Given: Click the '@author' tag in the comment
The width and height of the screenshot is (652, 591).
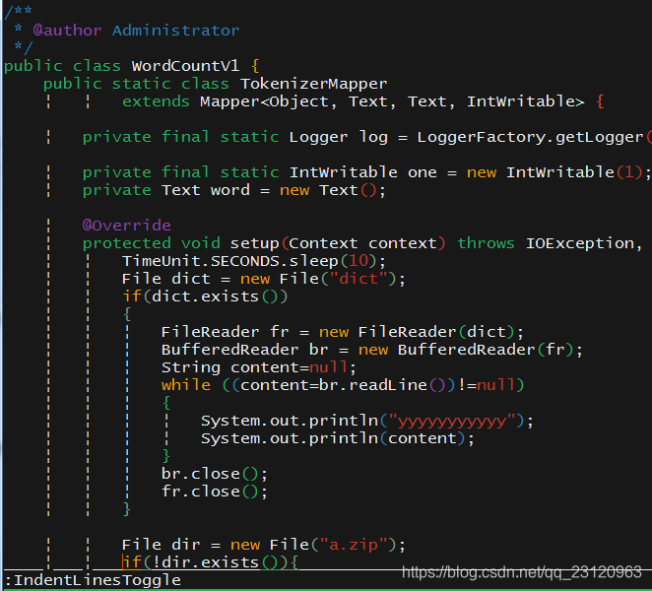Looking at the screenshot, I should pyautogui.click(x=67, y=31).
